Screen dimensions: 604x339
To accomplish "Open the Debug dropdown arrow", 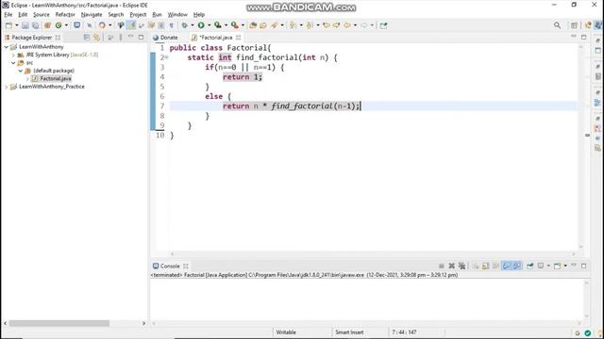I will 193,25.
